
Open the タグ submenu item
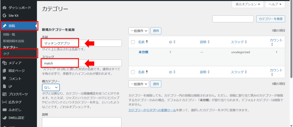[6, 54]
